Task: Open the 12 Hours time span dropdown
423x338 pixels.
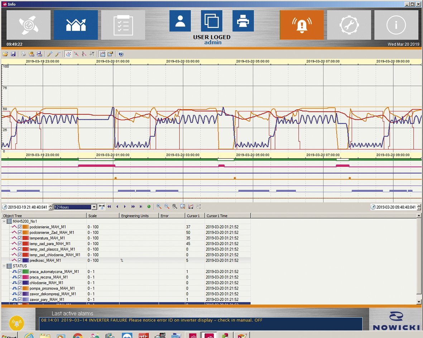Action: point(94,207)
